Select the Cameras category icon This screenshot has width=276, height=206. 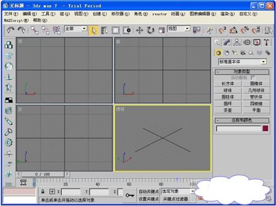tap(243, 53)
